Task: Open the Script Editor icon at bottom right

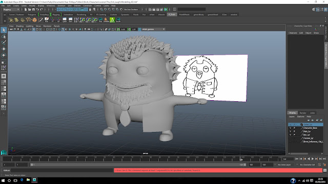Action: tap(325, 170)
